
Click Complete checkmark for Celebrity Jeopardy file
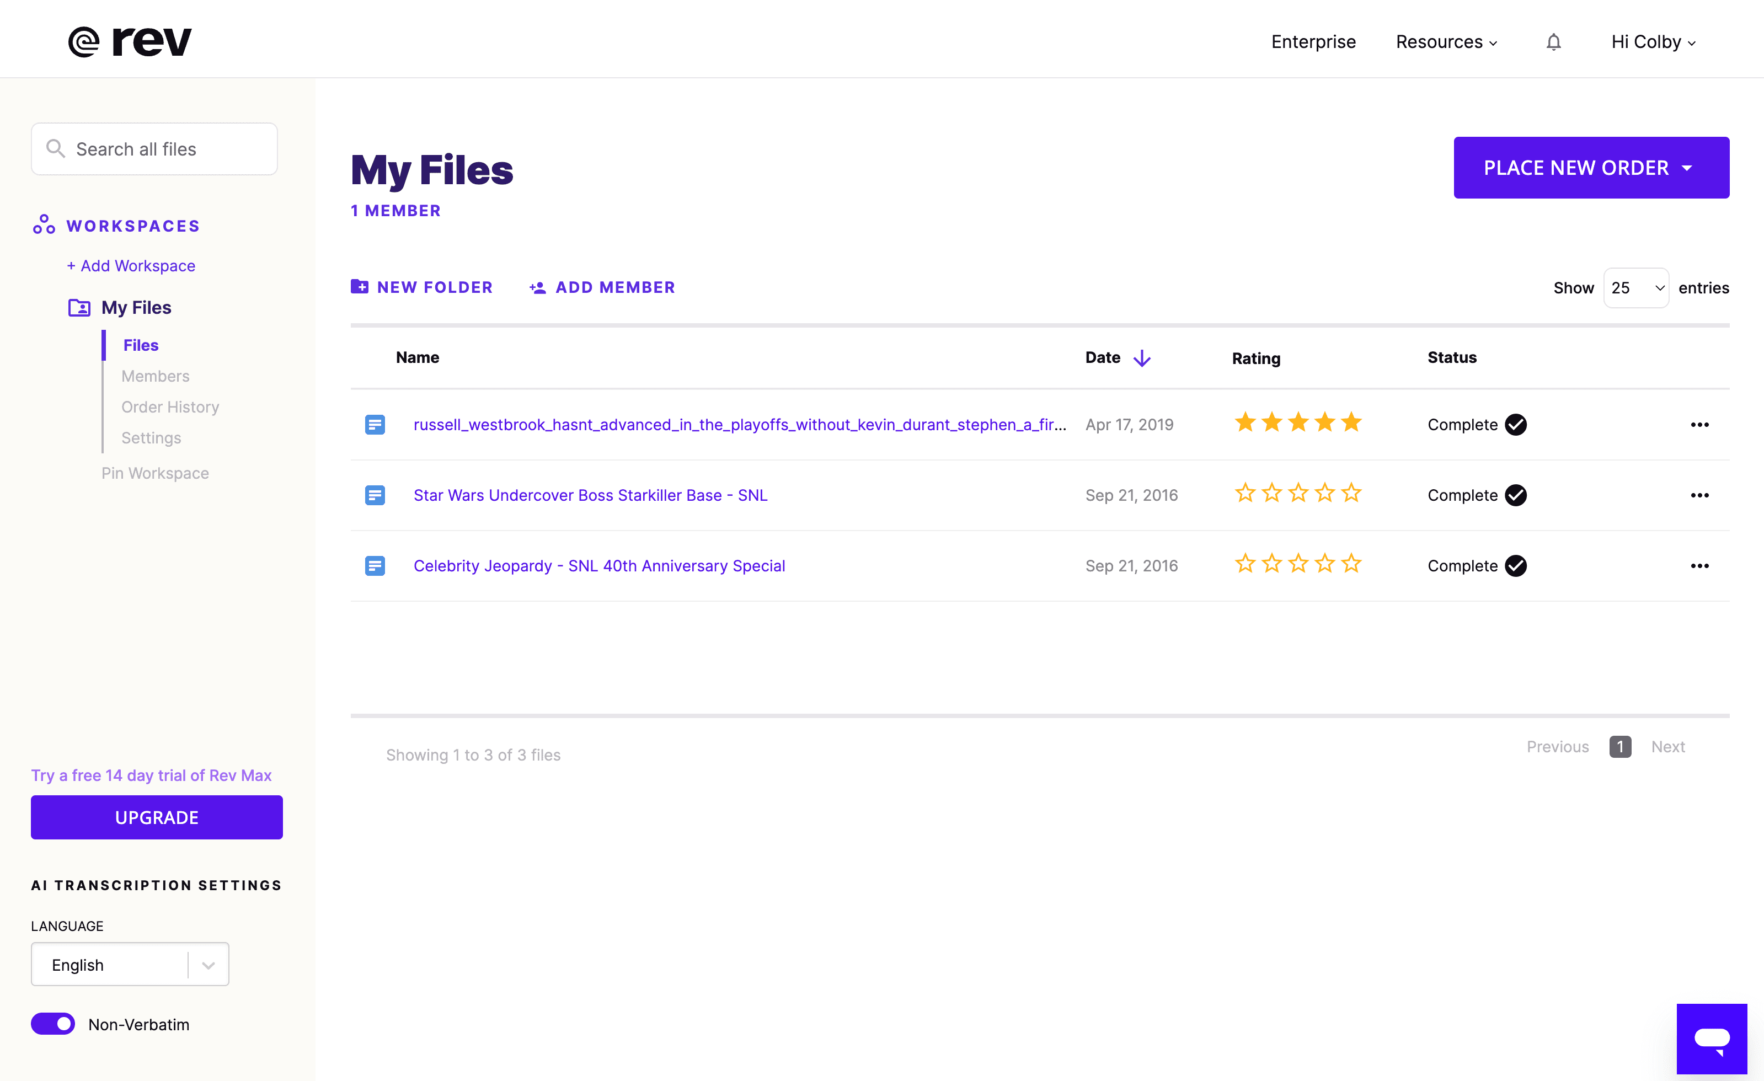click(1516, 565)
